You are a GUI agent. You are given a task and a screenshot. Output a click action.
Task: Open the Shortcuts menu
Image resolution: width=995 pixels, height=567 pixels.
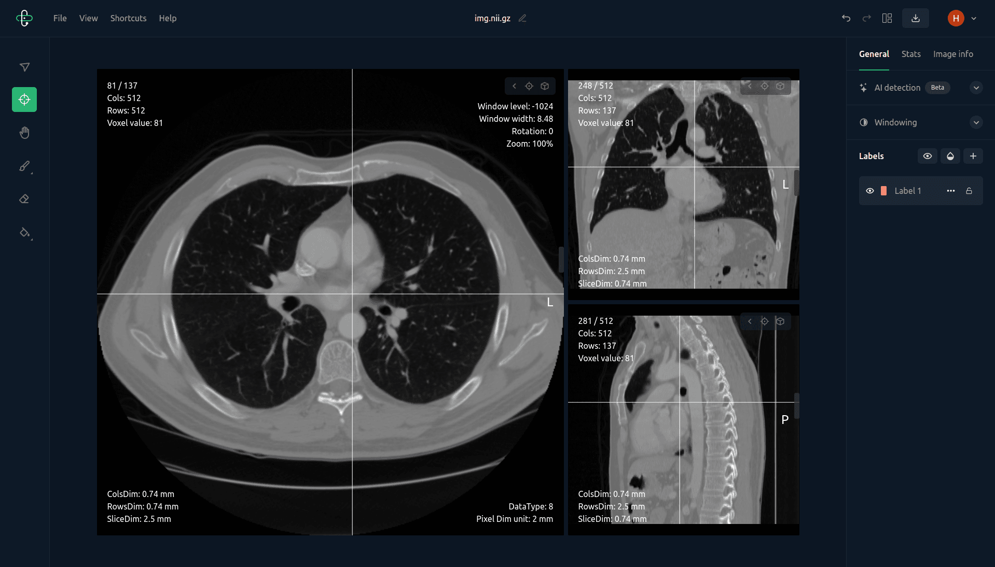pos(128,18)
